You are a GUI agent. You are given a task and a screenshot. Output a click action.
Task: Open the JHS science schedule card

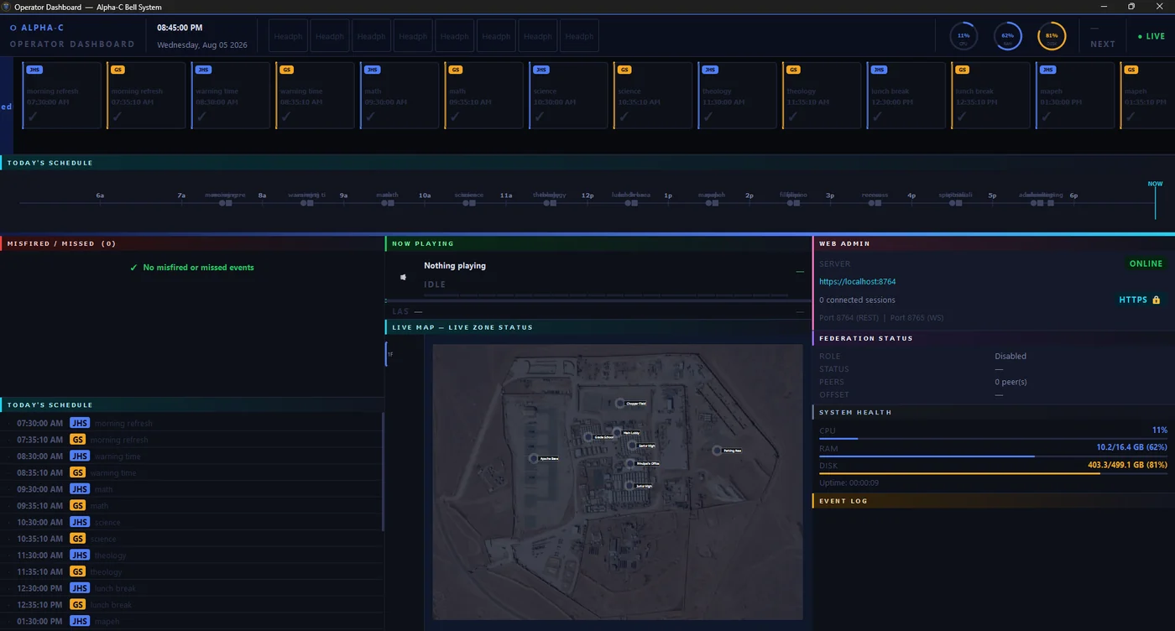coord(568,95)
